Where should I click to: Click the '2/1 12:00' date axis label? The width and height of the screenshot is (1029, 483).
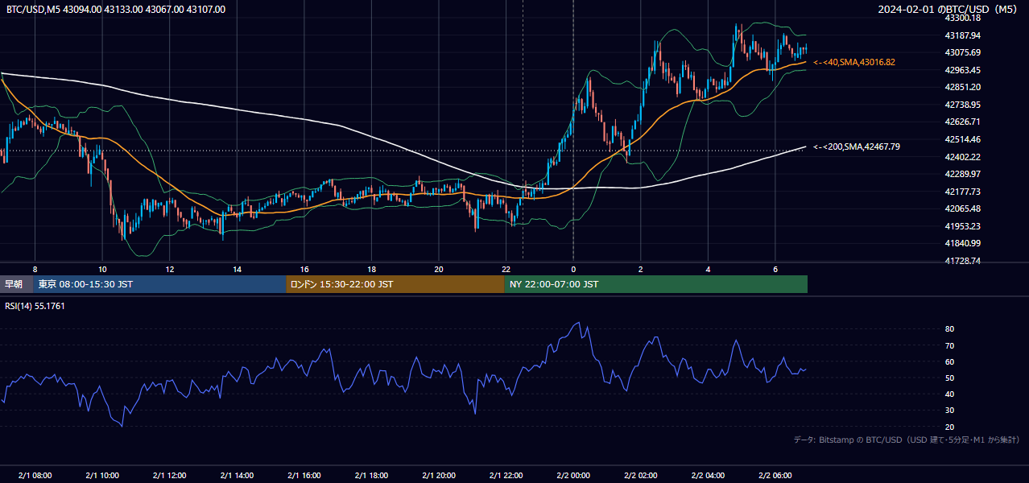[x=170, y=475]
